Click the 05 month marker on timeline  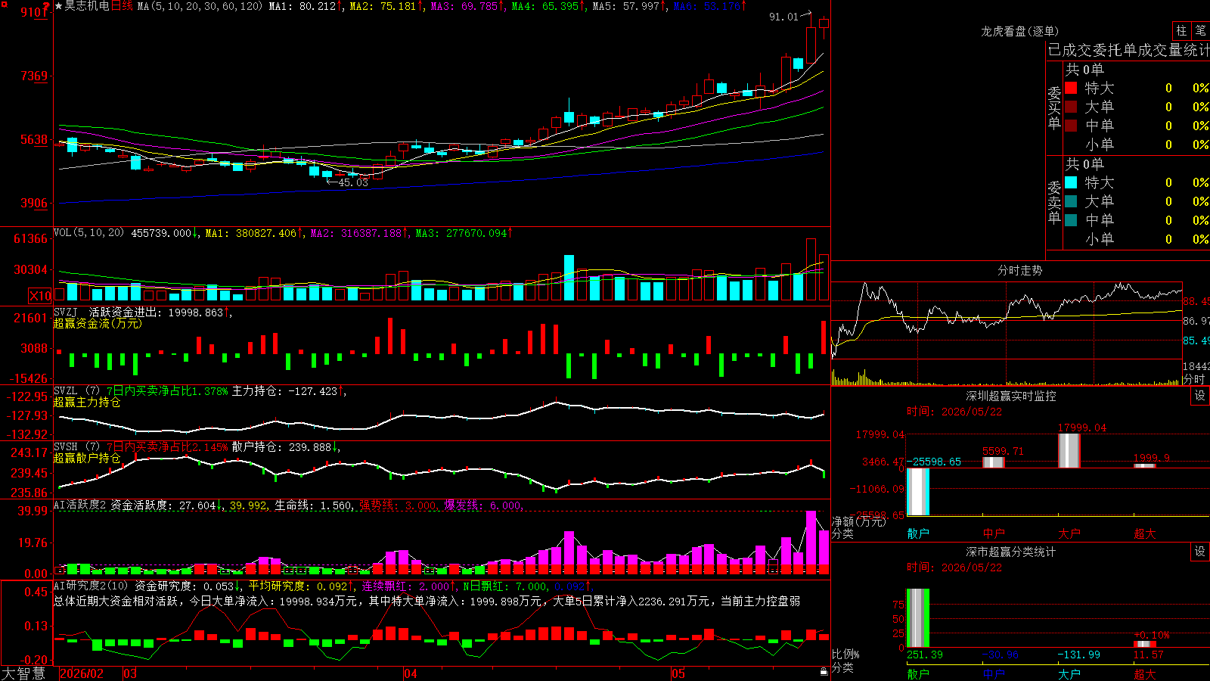(678, 673)
